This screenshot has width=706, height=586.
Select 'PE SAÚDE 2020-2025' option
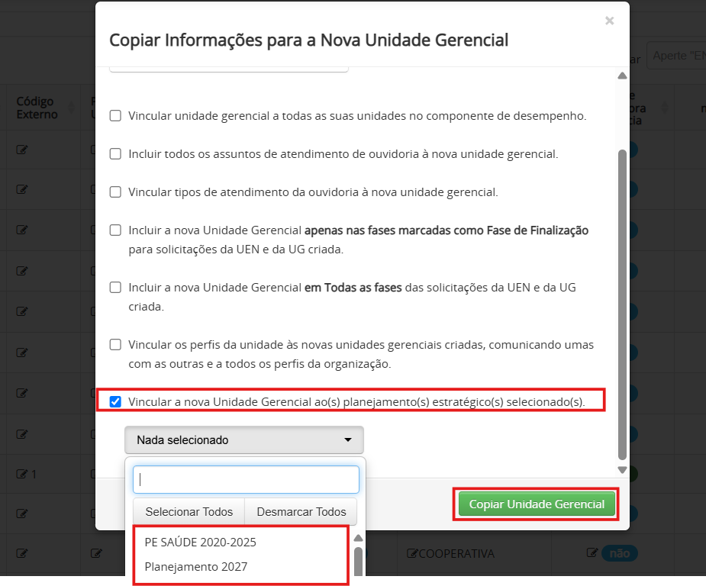[x=201, y=543]
